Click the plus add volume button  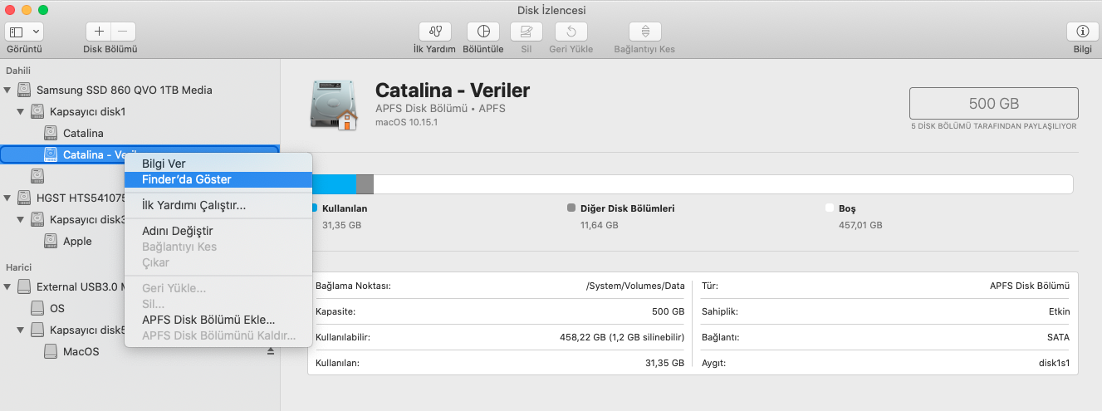coord(99,32)
